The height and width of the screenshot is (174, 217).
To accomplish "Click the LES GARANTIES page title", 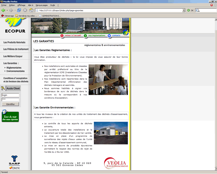I will 44,41.
